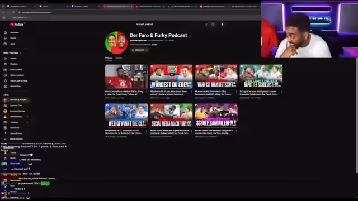Expand the channel description with mehr

154,45
